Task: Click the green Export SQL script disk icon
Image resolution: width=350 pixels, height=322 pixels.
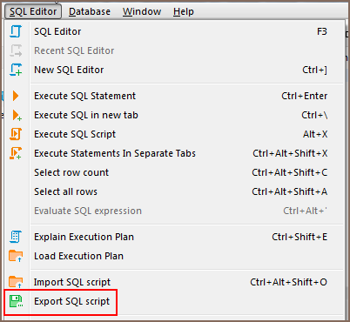Action: (16, 301)
